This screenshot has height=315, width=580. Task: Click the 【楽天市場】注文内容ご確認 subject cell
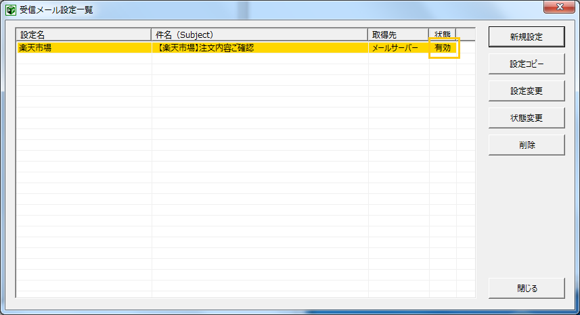[260, 47]
